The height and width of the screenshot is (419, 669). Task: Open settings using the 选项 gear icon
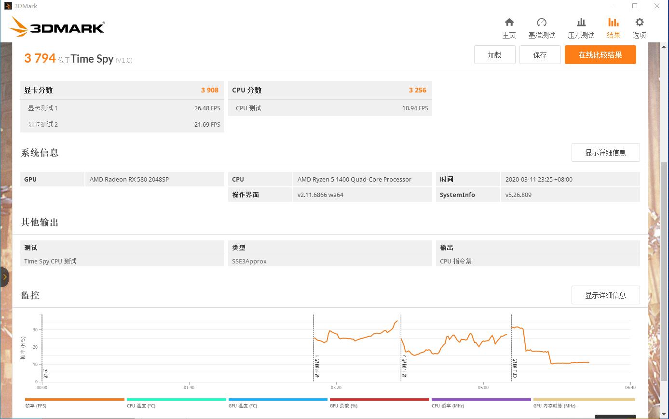[639, 26]
